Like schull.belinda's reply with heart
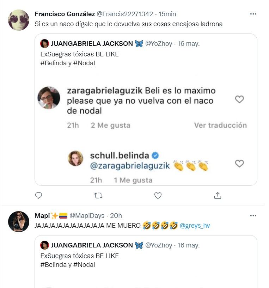The height and width of the screenshot is (288, 269). tap(239, 163)
